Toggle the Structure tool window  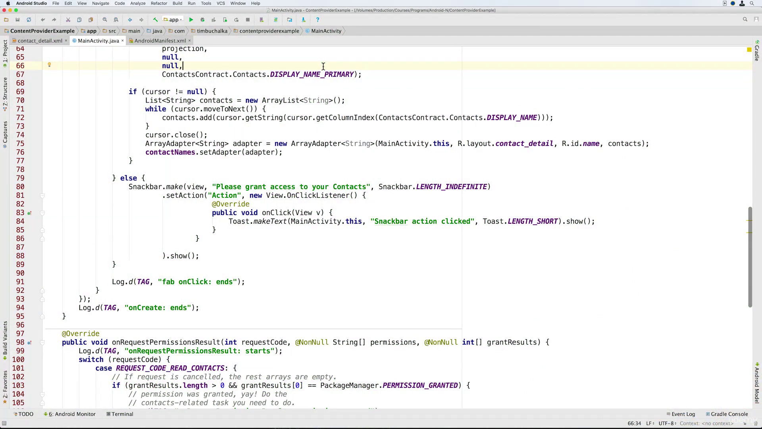pyautogui.click(x=5, y=94)
